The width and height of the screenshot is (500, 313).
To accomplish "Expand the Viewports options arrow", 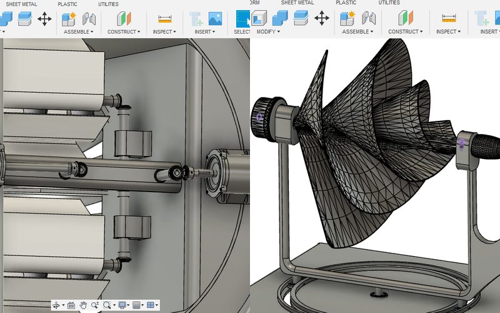I will pyautogui.click(x=157, y=305).
